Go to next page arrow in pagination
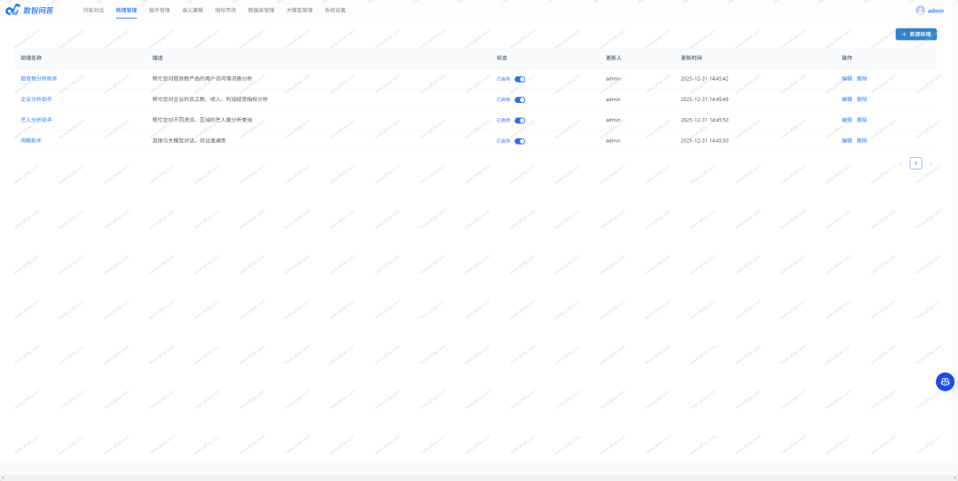The image size is (958, 481). tap(931, 163)
